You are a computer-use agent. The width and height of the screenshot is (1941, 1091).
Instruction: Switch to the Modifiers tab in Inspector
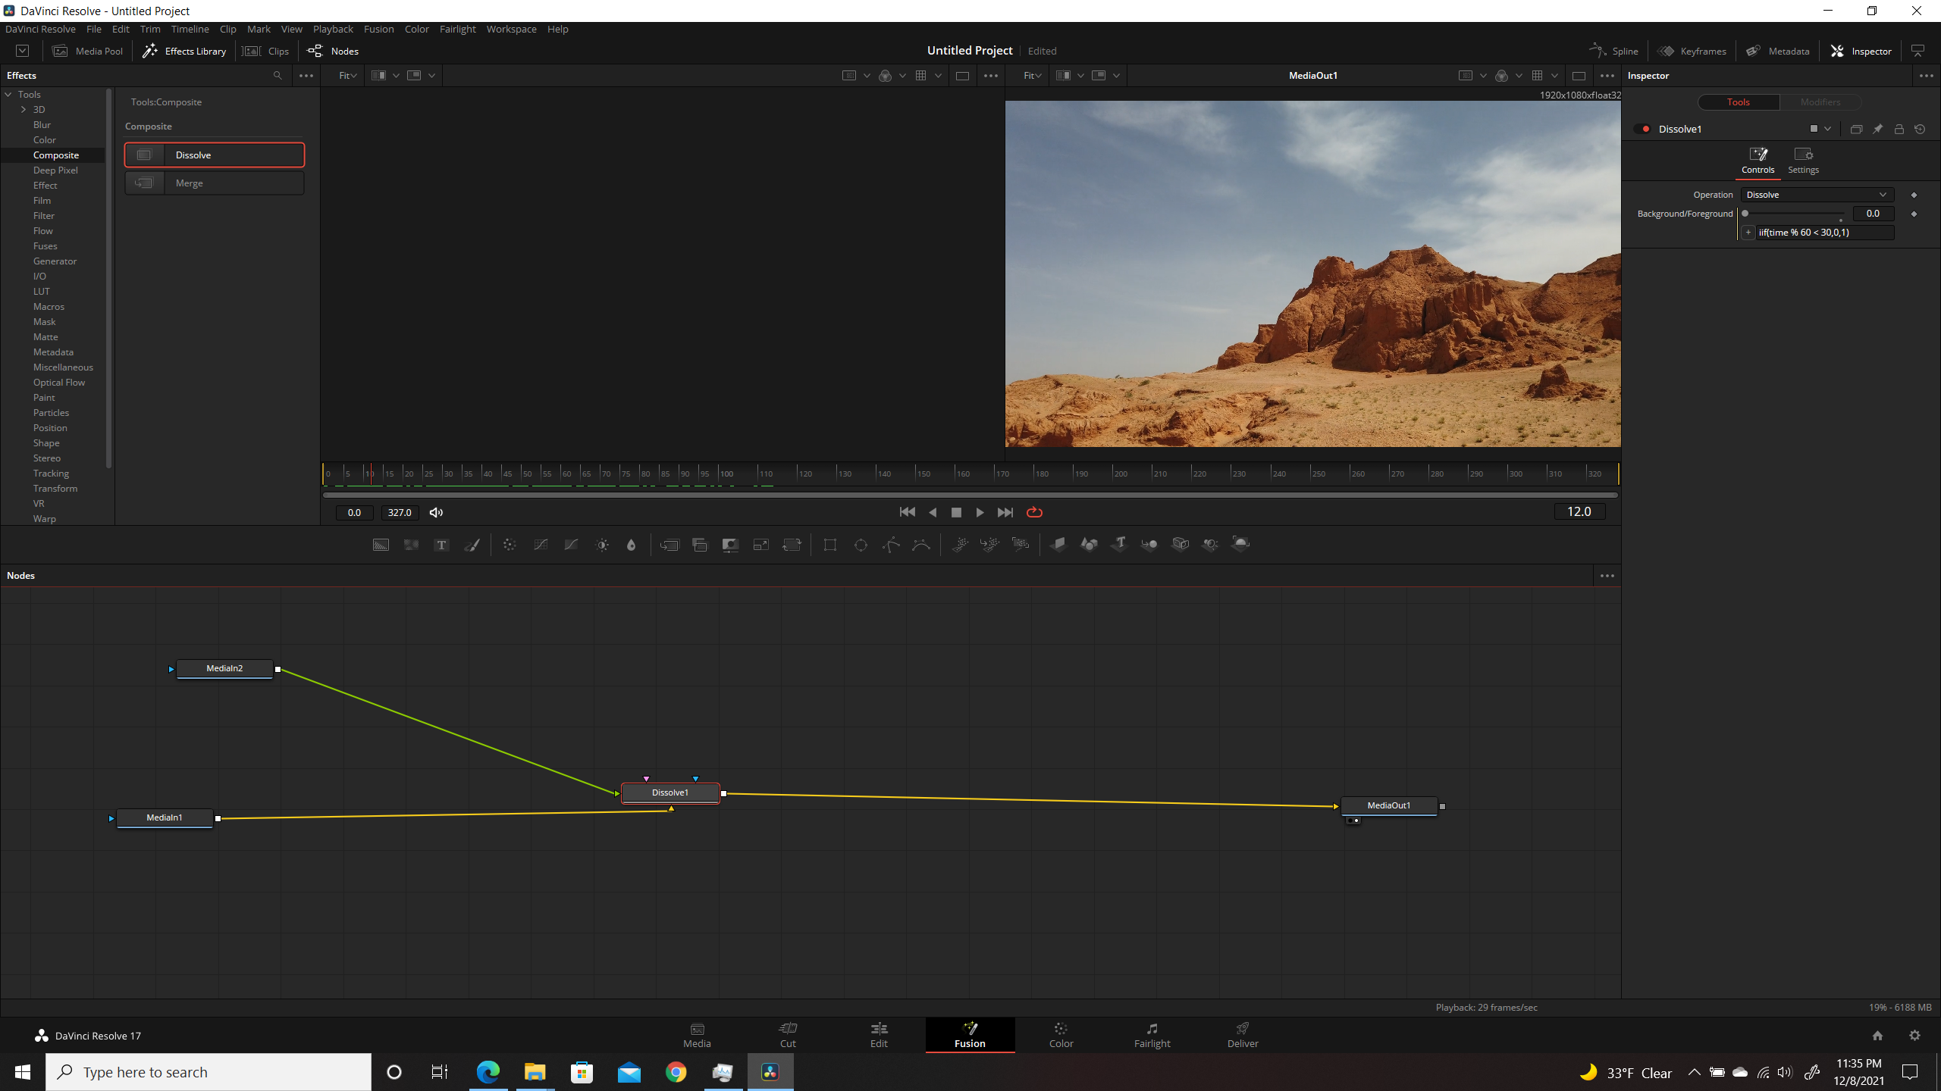1820,102
